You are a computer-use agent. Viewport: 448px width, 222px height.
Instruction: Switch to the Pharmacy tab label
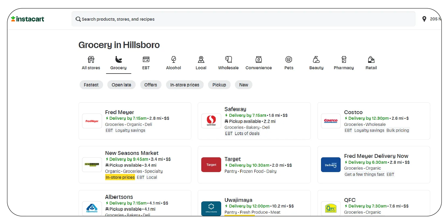point(344,68)
